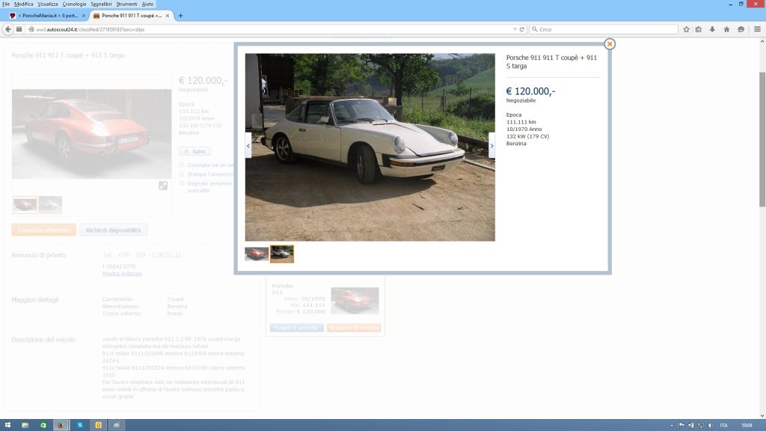Click the Richiedi disponibilità button
This screenshot has height=431, width=766.
coord(114,230)
